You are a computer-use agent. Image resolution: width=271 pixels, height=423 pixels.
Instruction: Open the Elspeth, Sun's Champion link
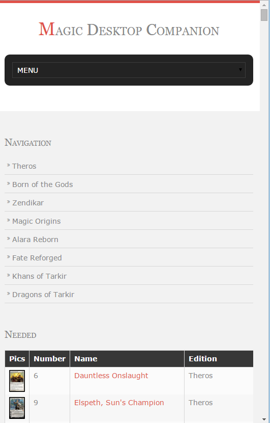(119, 403)
